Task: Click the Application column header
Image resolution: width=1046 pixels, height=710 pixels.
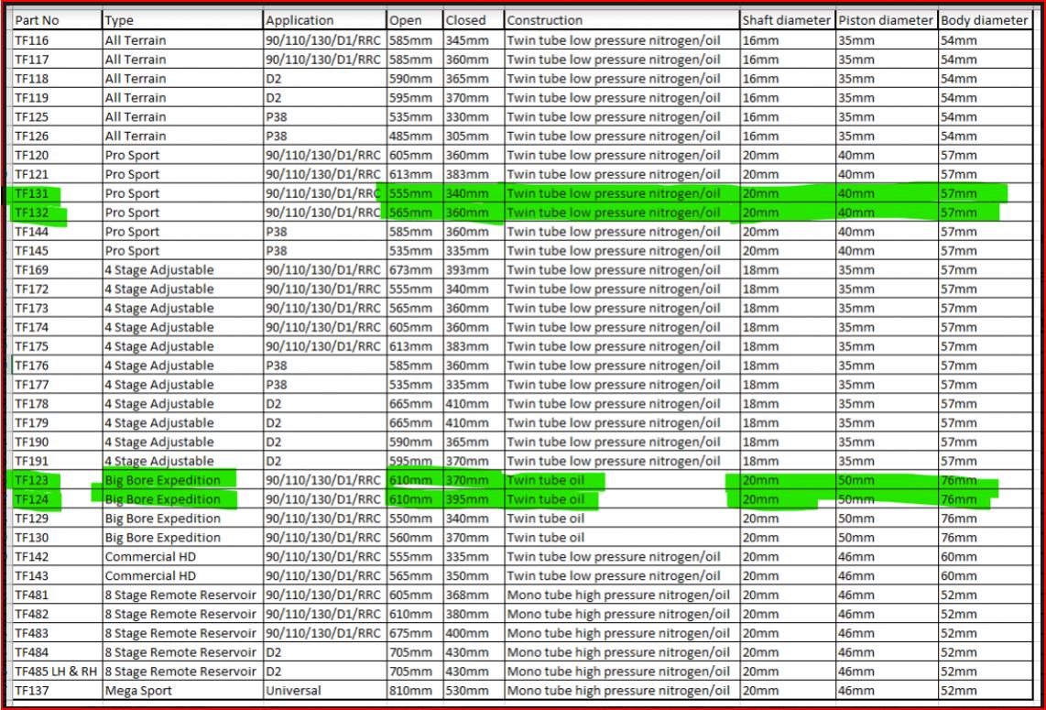Action: click(300, 20)
